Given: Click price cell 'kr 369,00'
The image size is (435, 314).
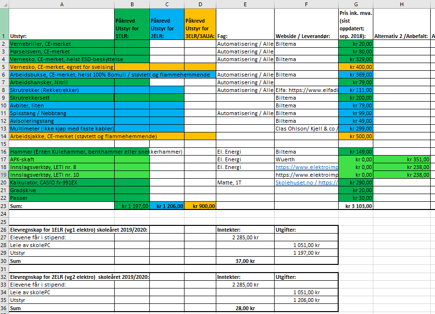Looking at the screenshot, I should (356, 75).
